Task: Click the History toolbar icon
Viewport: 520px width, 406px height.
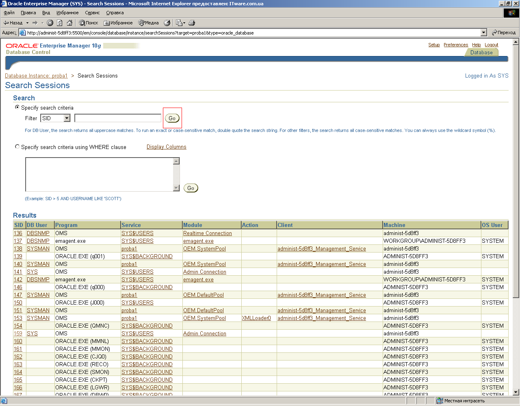Action: point(167,23)
